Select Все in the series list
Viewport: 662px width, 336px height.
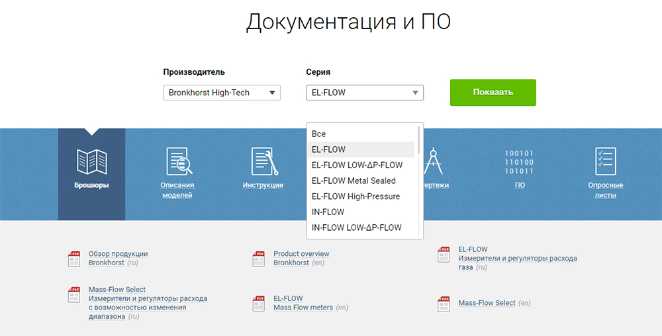361,134
